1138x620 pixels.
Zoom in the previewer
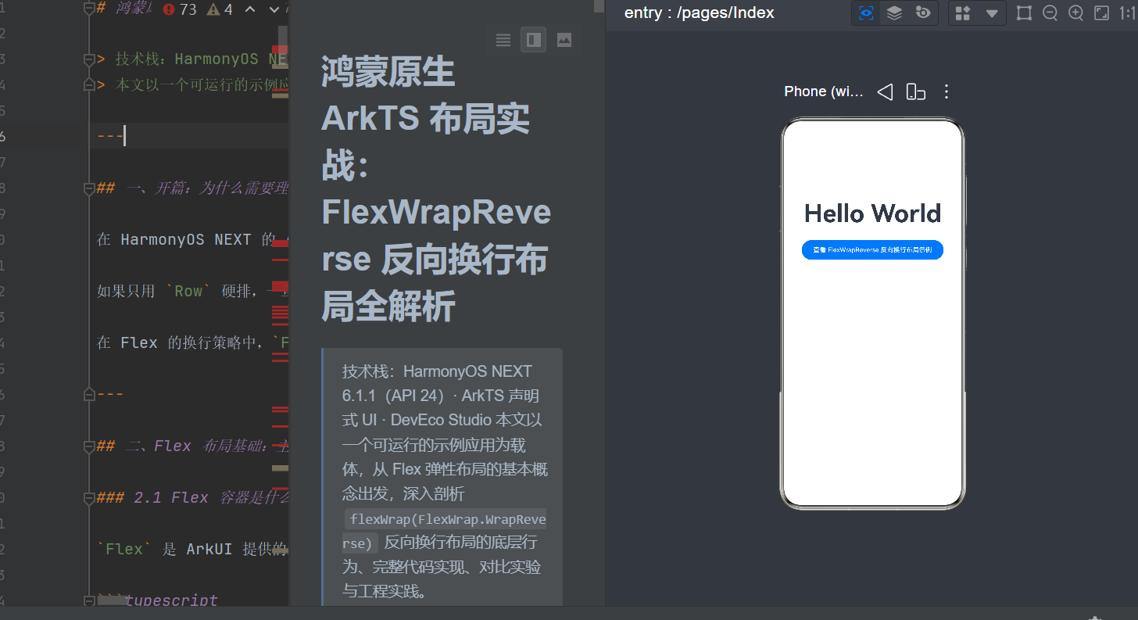[1075, 13]
